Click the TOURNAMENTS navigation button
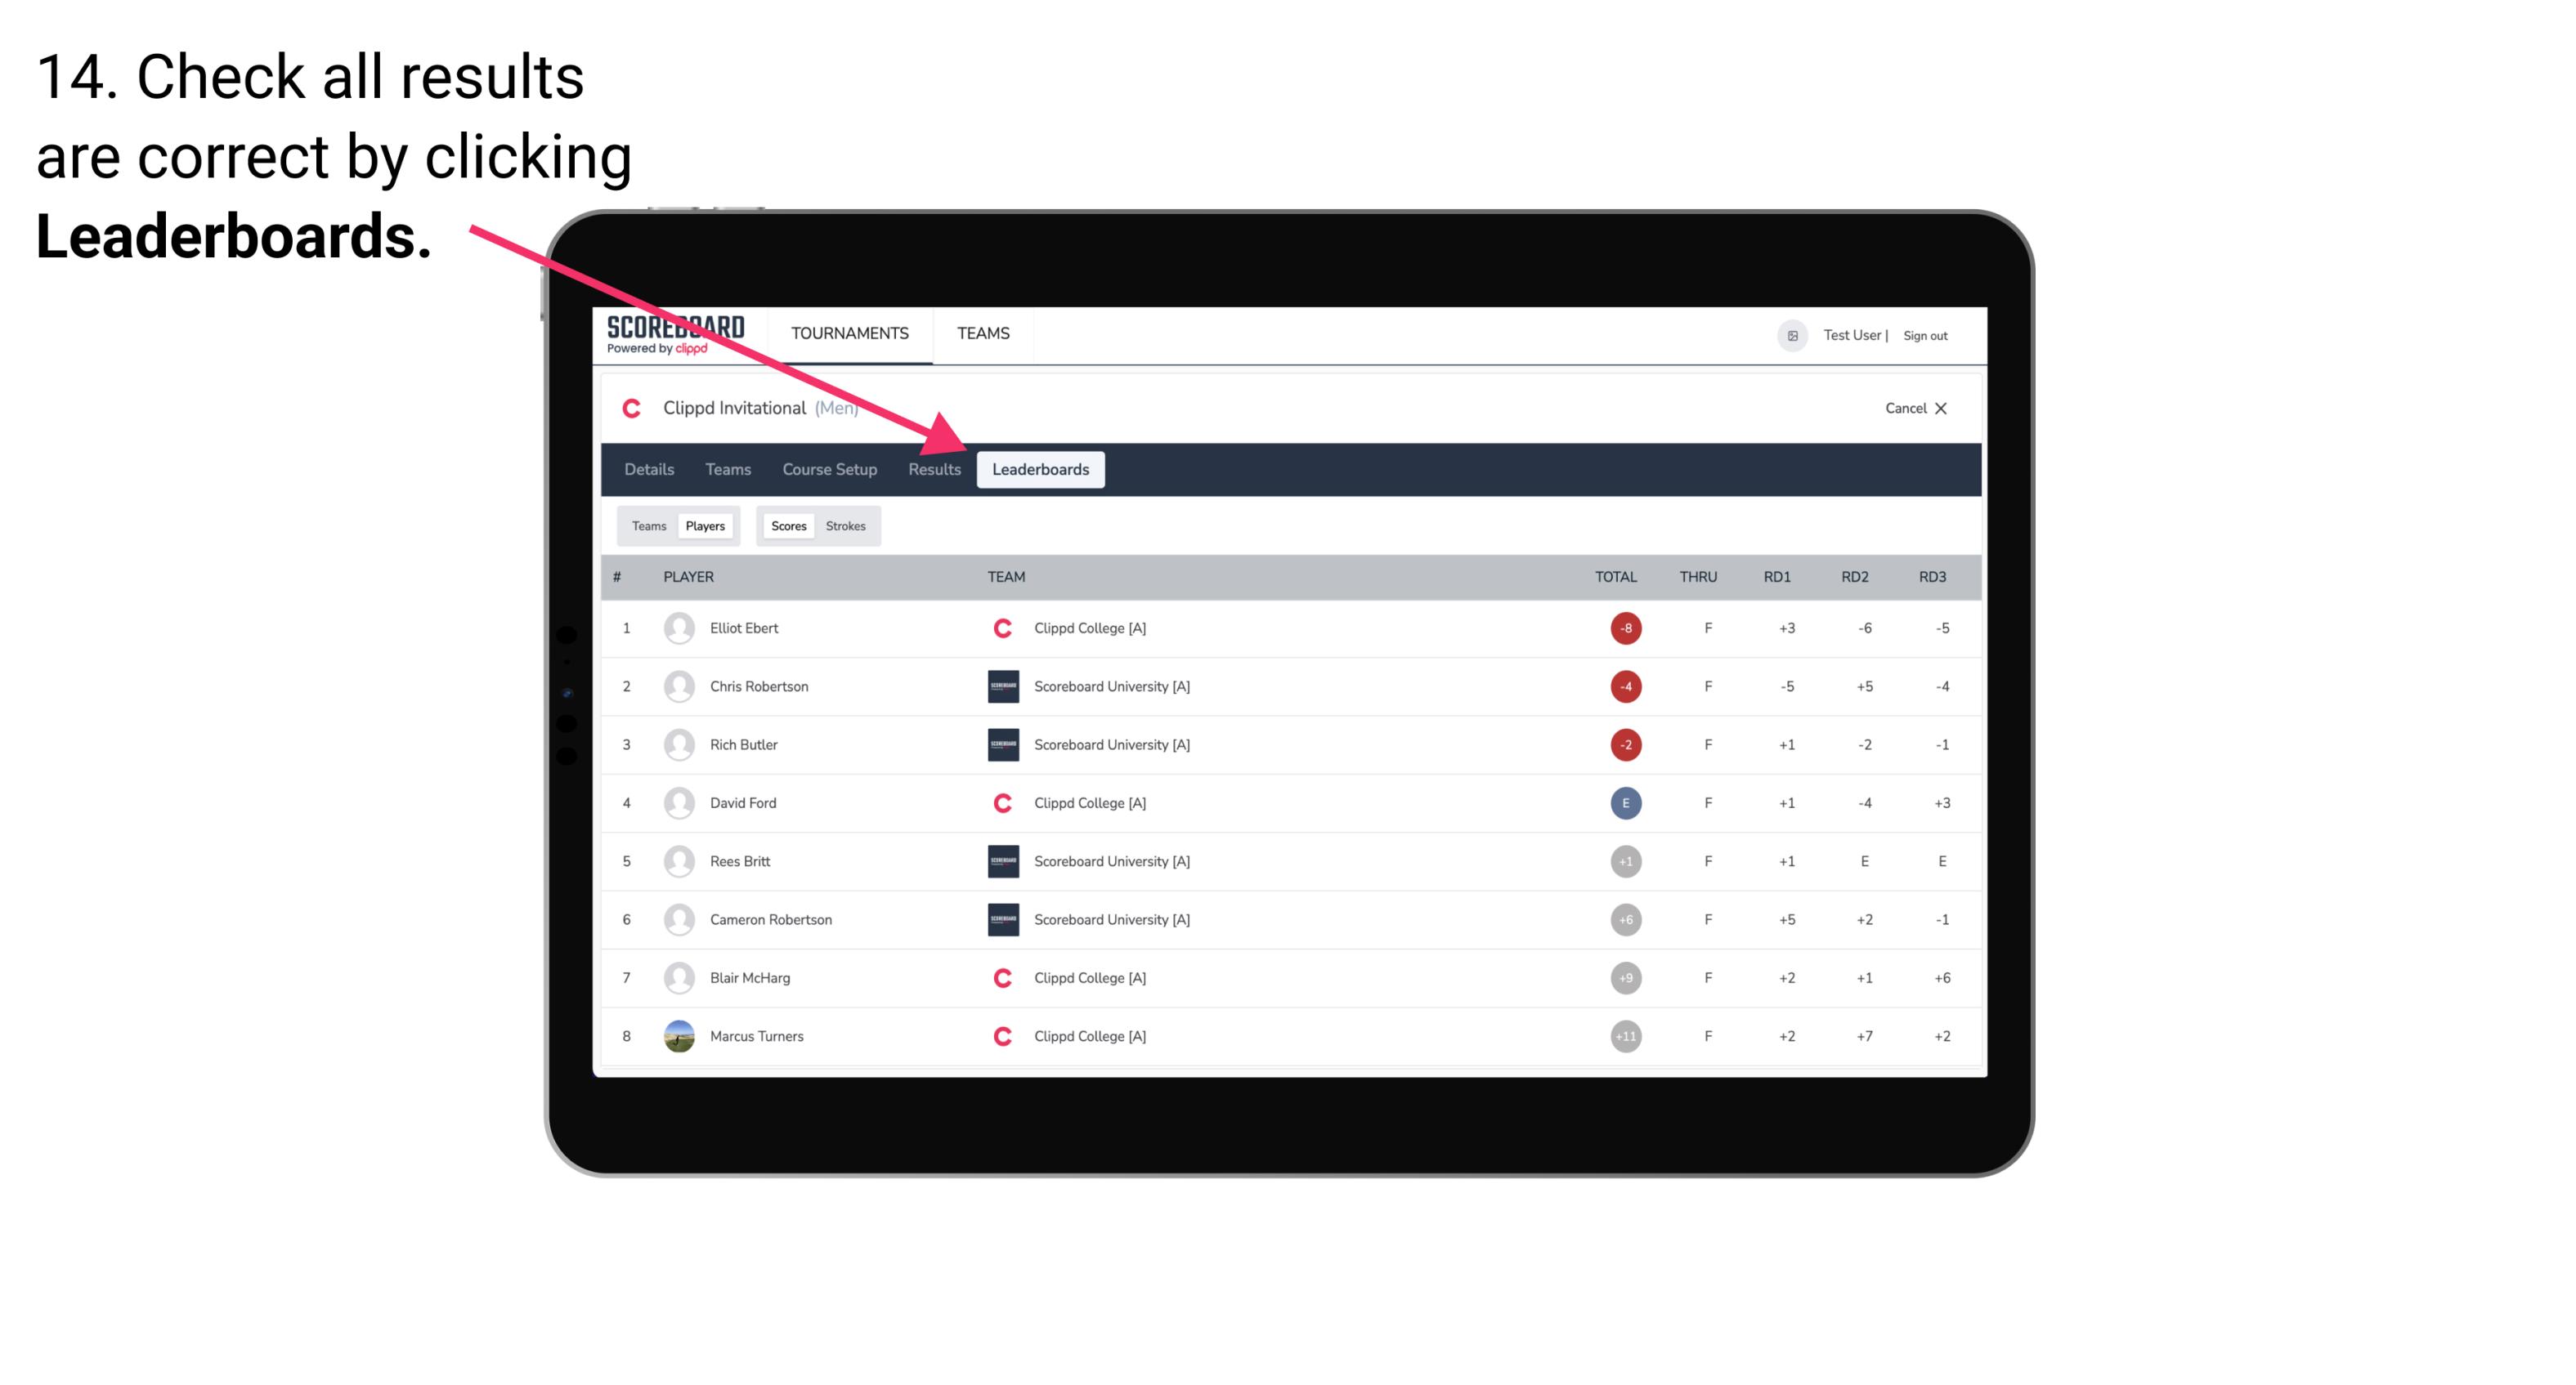This screenshot has width=2576, height=1385. 848,334
